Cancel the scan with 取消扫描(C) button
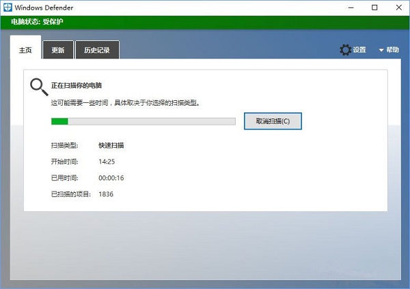 (x=273, y=121)
